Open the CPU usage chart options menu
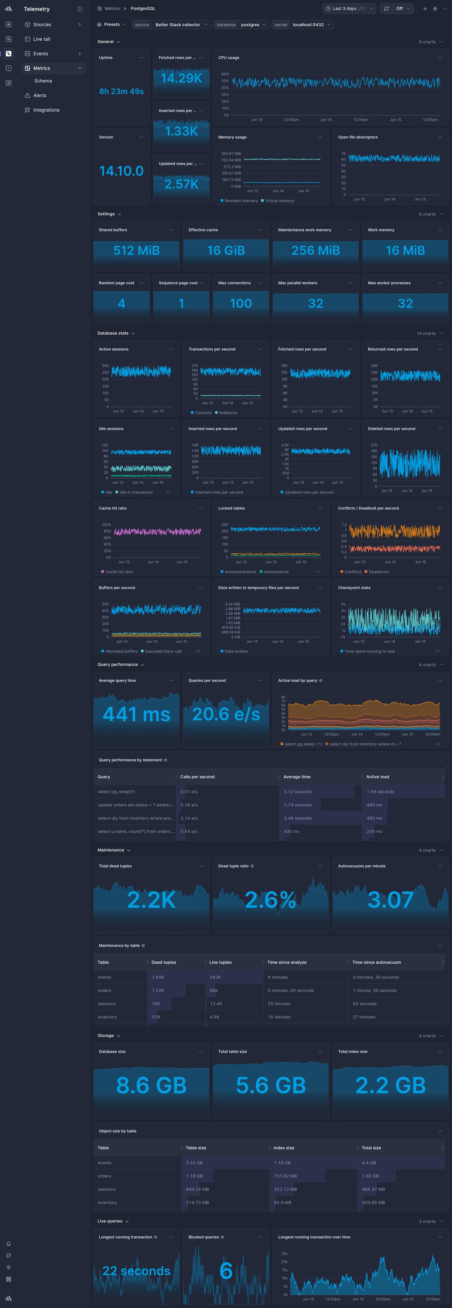Image resolution: width=452 pixels, height=1308 pixels. click(x=440, y=58)
